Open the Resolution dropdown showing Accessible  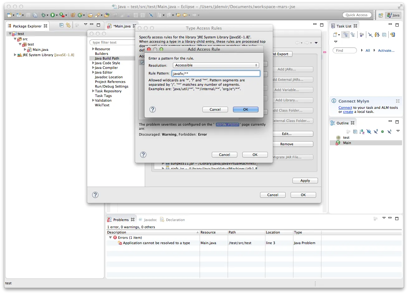(x=216, y=65)
